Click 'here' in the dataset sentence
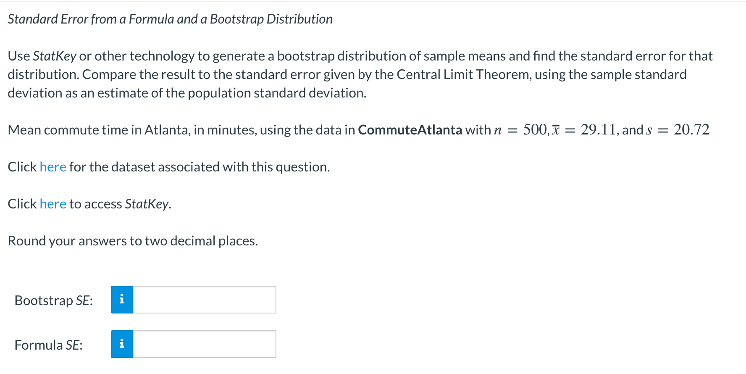Image resolution: width=746 pixels, height=374 pixels. click(x=53, y=167)
